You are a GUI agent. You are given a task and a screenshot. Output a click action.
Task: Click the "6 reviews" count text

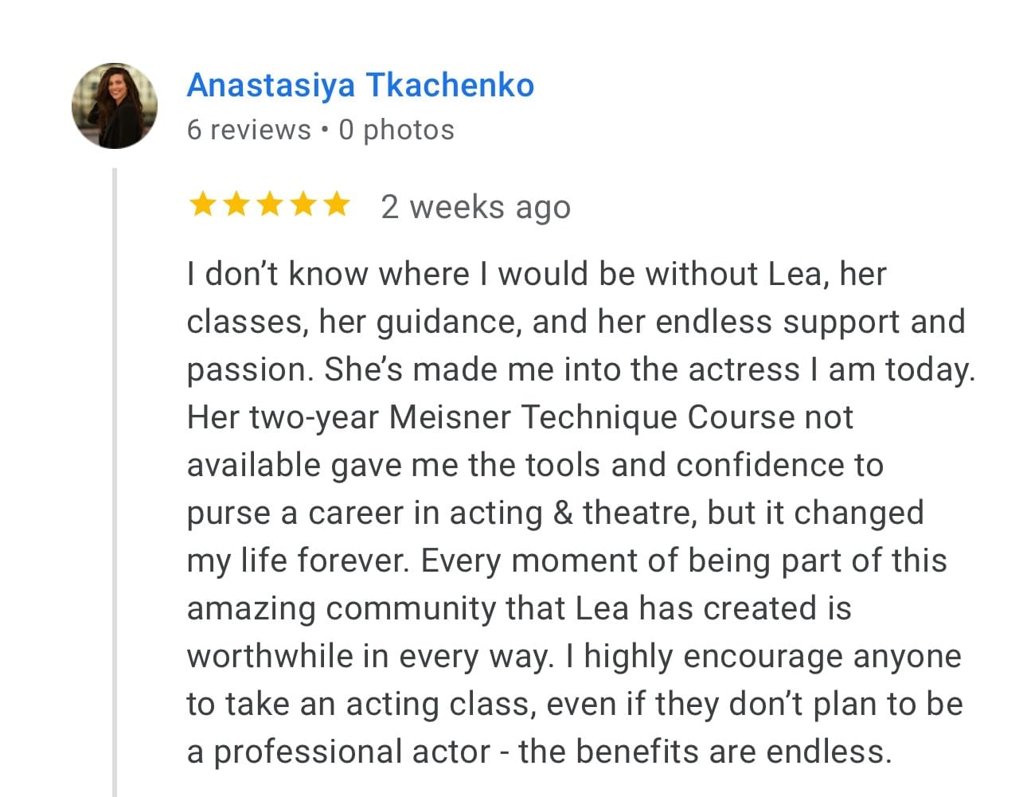click(x=248, y=130)
